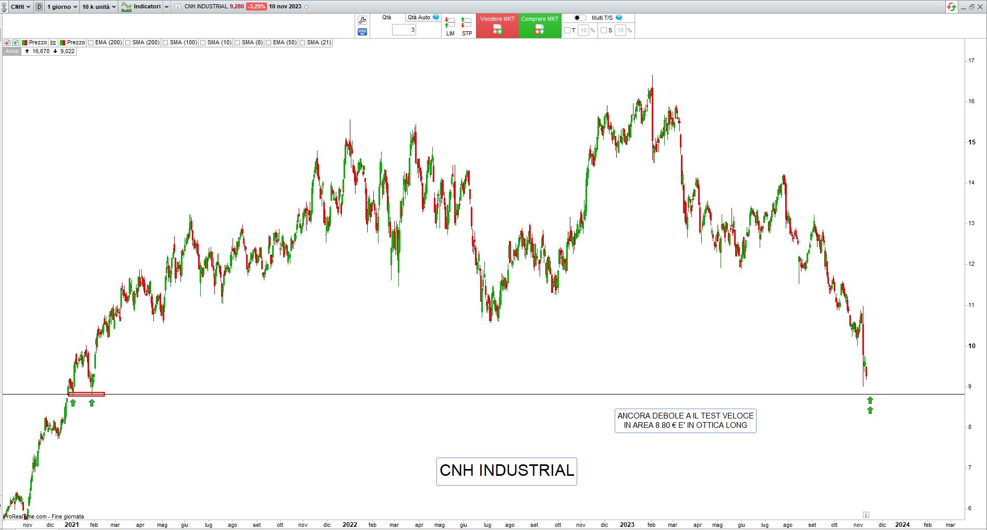Viewport: 987px width, 530px height.
Task: Click the Qtà quantity input field
Action: [404, 30]
